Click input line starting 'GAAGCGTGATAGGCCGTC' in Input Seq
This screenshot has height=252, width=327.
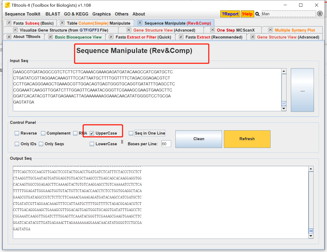pos(93,72)
